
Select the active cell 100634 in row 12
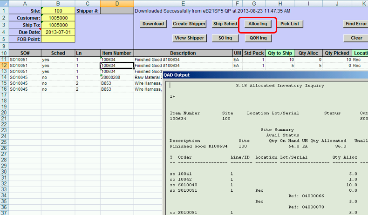coord(117,66)
